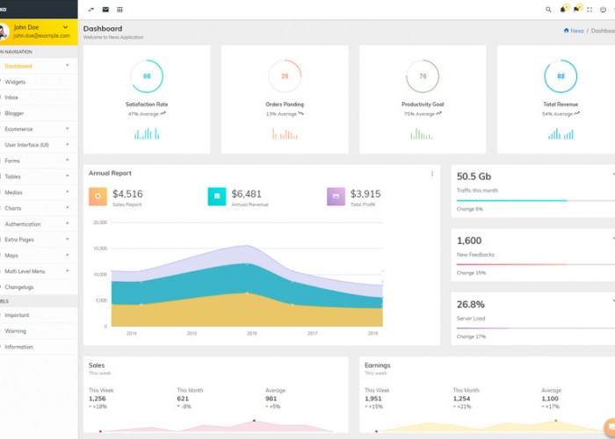Follow Nexo breadcrumb link
This screenshot has height=439, width=615.
pyautogui.click(x=577, y=31)
